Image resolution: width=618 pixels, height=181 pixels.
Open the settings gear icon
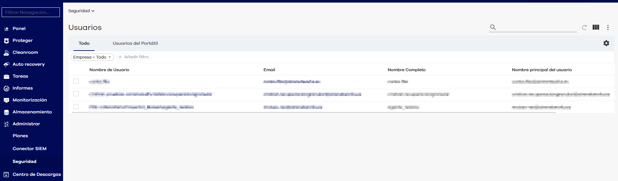pos(606,43)
